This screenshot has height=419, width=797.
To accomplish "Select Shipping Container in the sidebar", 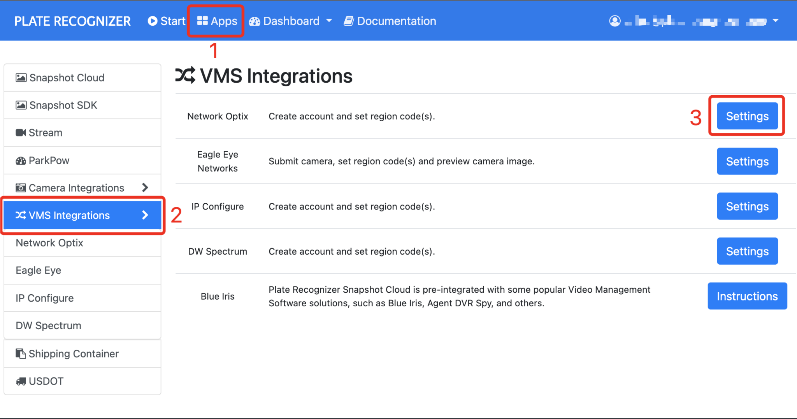I will pyautogui.click(x=83, y=354).
